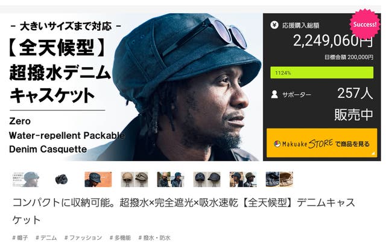Select the folded black cap thumbnail
386x250 pixels.
(62, 179)
